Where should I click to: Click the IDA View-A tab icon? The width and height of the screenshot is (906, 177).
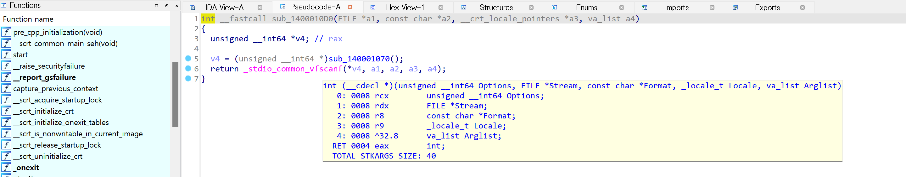[193, 7]
